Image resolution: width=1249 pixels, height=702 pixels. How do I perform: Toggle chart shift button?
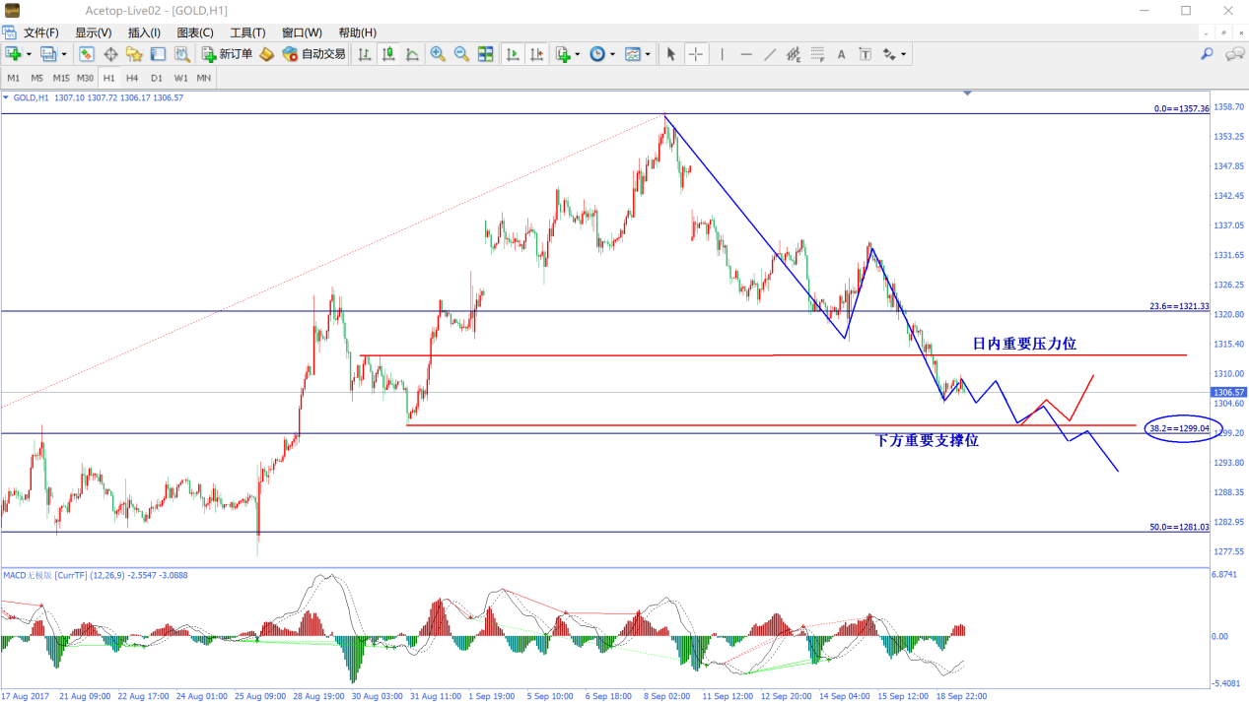click(x=536, y=54)
